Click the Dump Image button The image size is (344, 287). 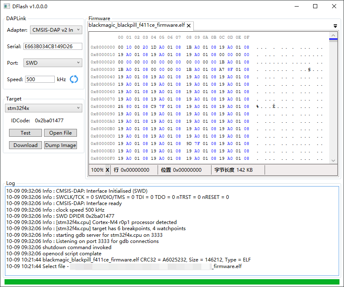point(60,145)
